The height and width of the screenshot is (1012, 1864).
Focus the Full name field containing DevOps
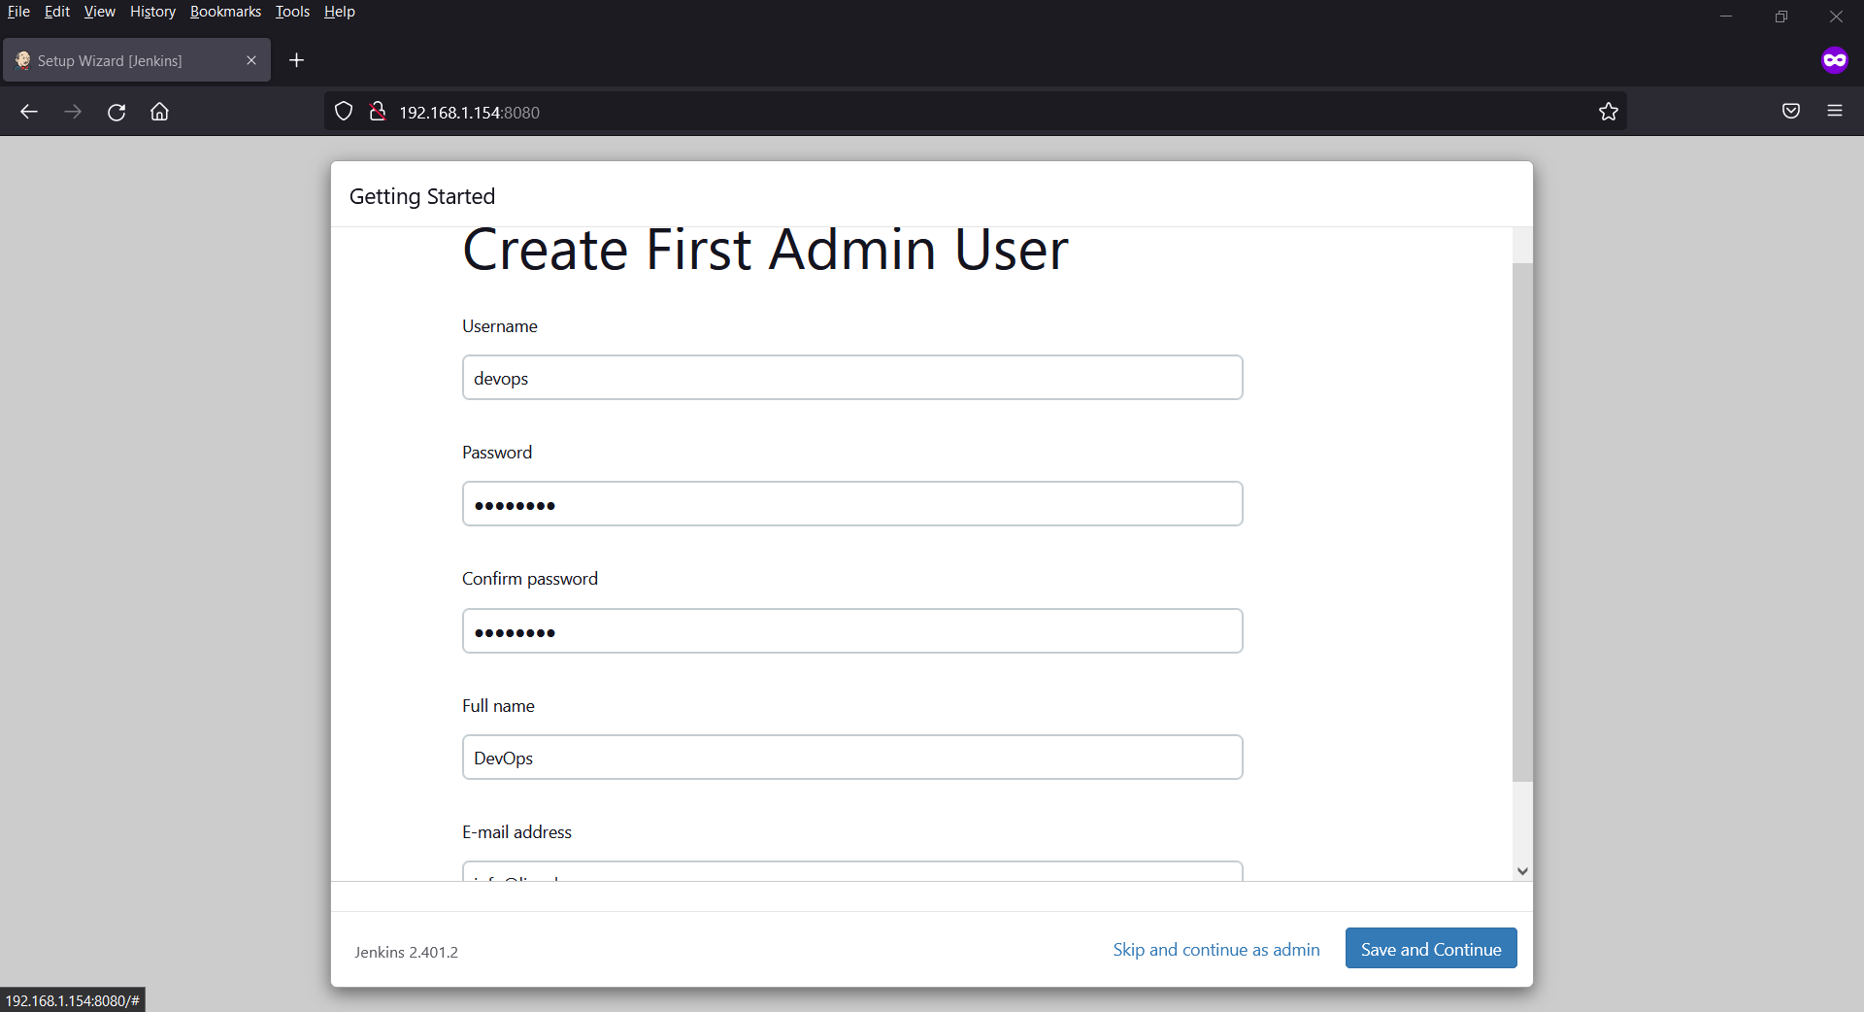point(852,758)
